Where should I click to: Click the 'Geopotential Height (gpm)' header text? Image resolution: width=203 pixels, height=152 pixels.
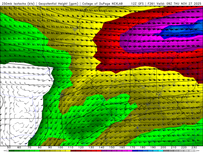coord(58,4)
